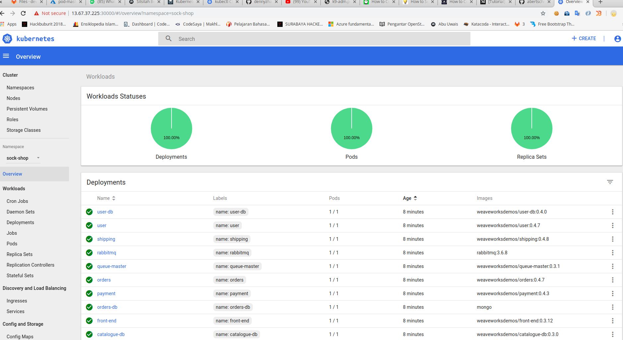Open Namespaces in Cluster section
623x340 pixels.
point(20,88)
